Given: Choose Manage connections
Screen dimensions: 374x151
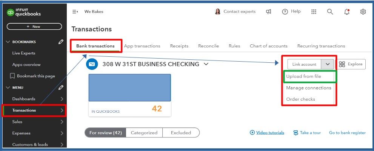Looking at the screenshot, I should pos(309,88).
